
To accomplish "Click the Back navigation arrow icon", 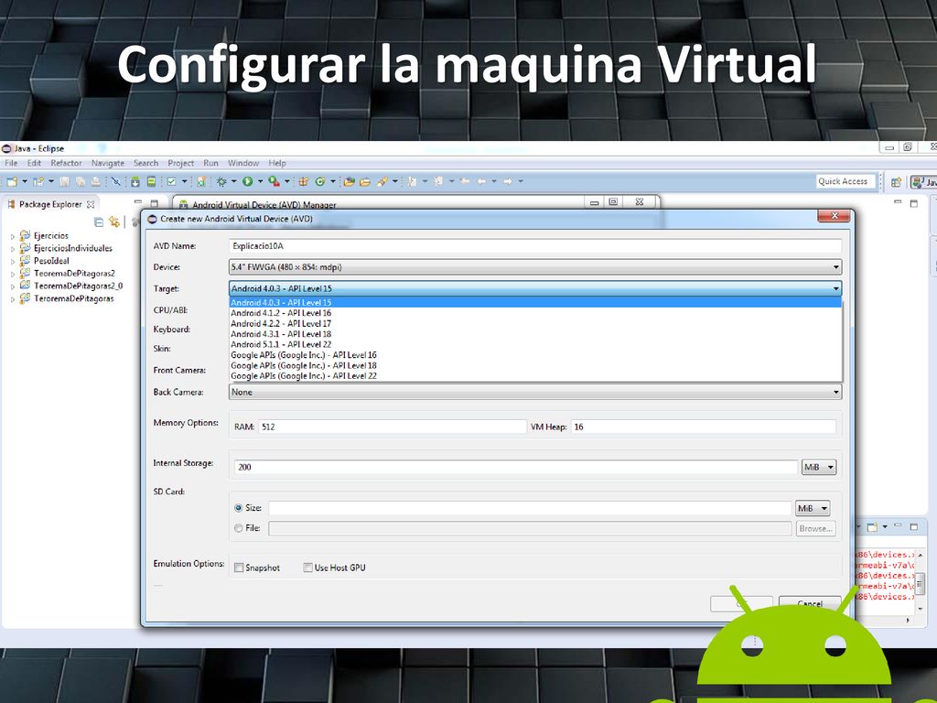I will coord(481,181).
